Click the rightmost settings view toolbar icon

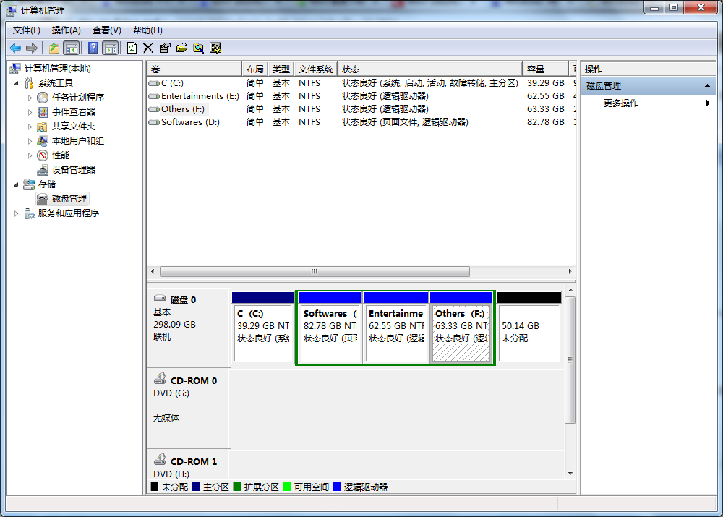click(215, 48)
